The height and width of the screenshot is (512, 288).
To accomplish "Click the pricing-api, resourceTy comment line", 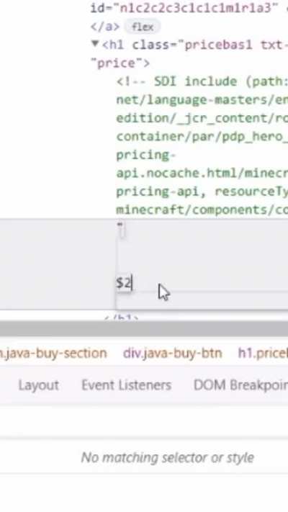I will coord(202,192).
